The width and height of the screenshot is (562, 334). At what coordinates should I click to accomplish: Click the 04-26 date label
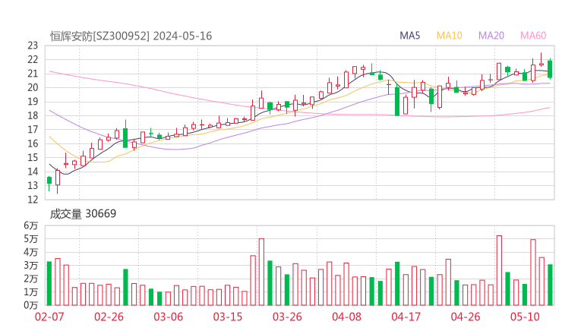click(x=466, y=317)
